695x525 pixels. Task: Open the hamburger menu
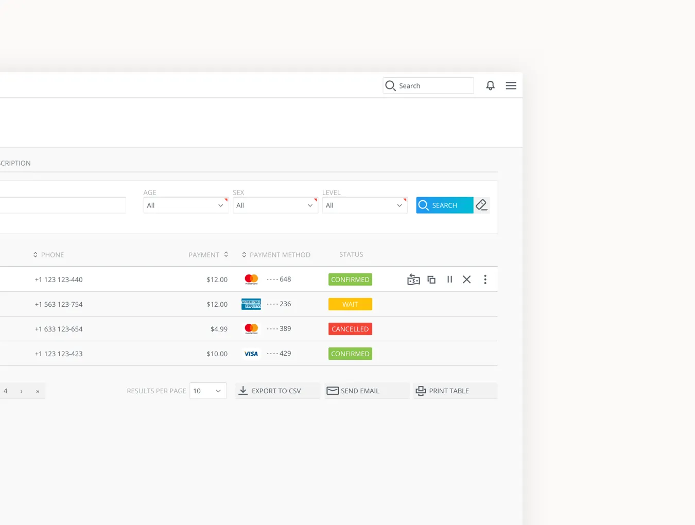(x=511, y=85)
